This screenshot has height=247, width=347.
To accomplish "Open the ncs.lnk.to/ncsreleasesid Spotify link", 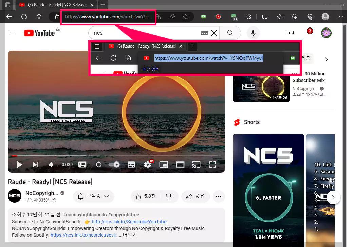I will pos(84,235).
